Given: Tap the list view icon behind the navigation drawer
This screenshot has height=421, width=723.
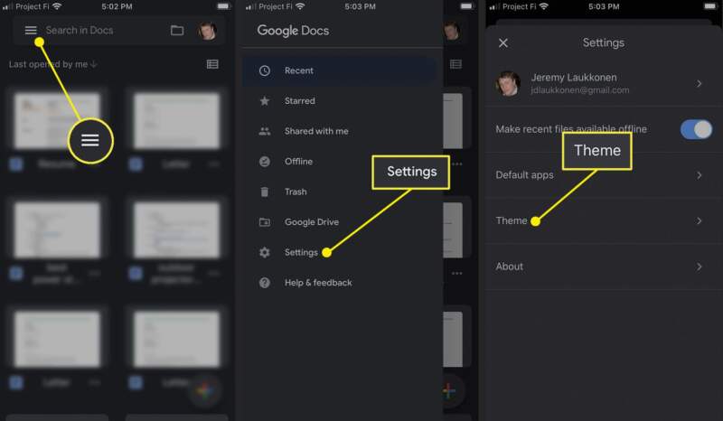Looking at the screenshot, I should (x=455, y=64).
